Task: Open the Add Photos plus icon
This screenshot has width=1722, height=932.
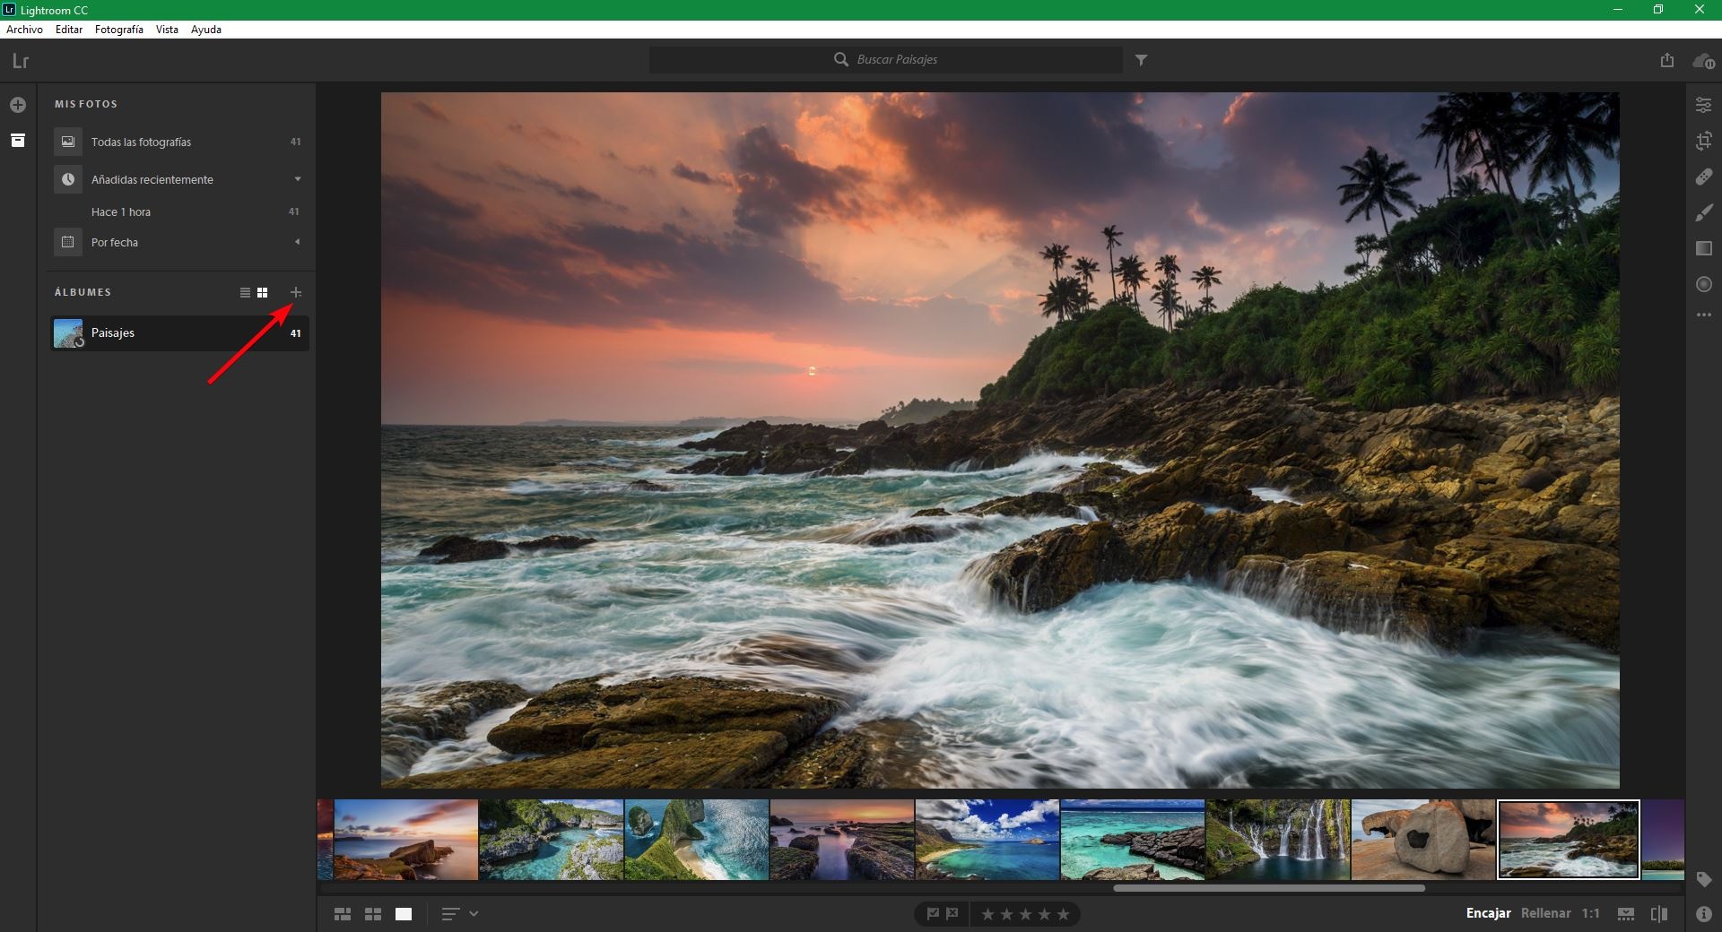Action: (18, 105)
